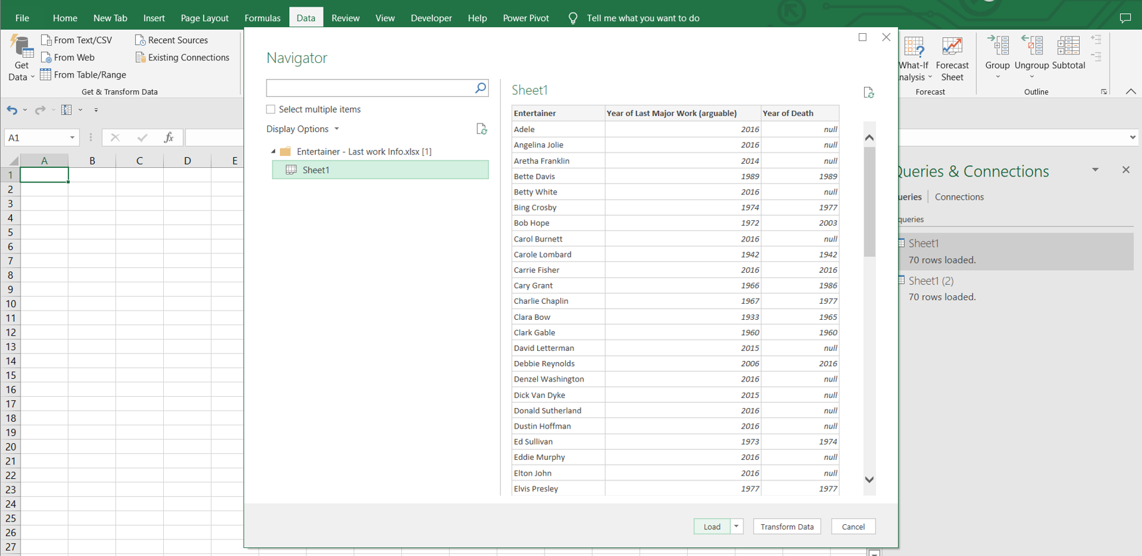Maximize the Navigator dialog

coord(862,37)
